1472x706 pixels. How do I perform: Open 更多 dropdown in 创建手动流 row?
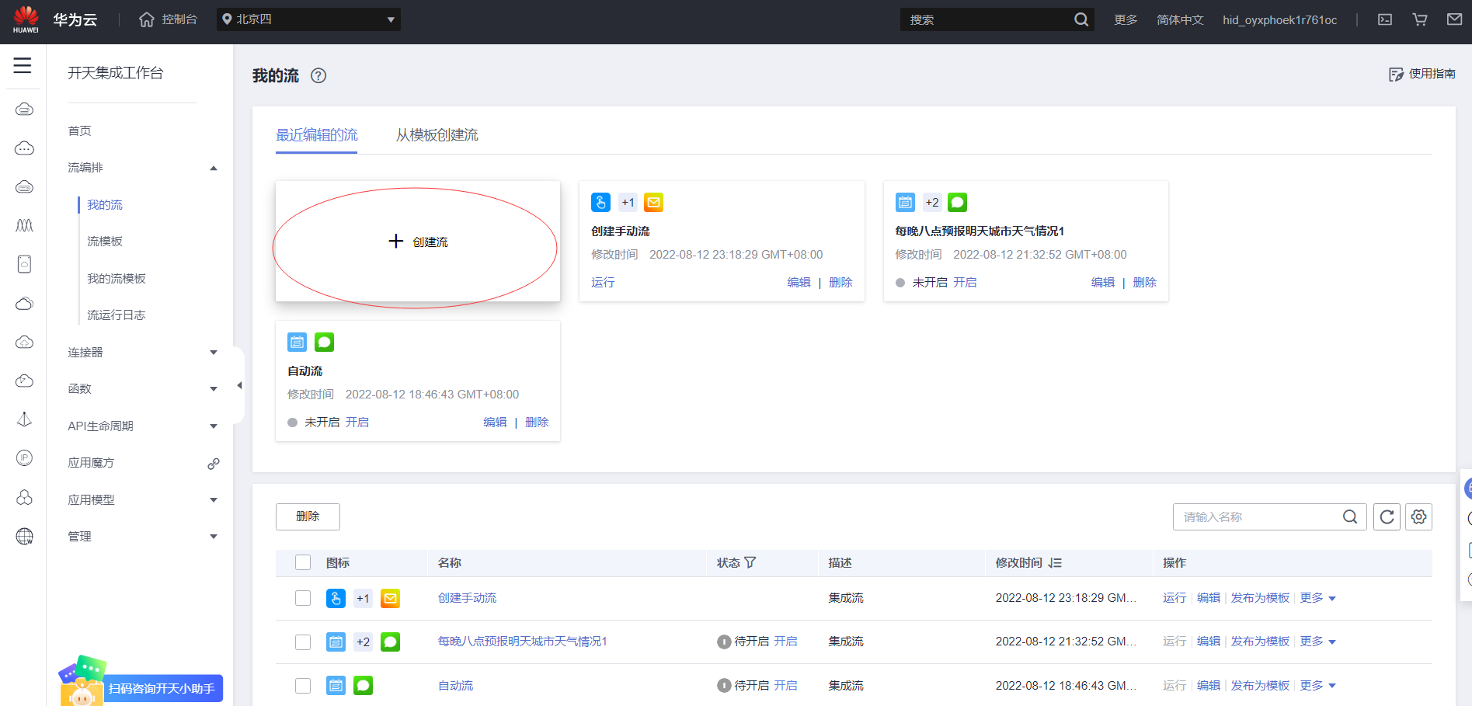click(1318, 598)
